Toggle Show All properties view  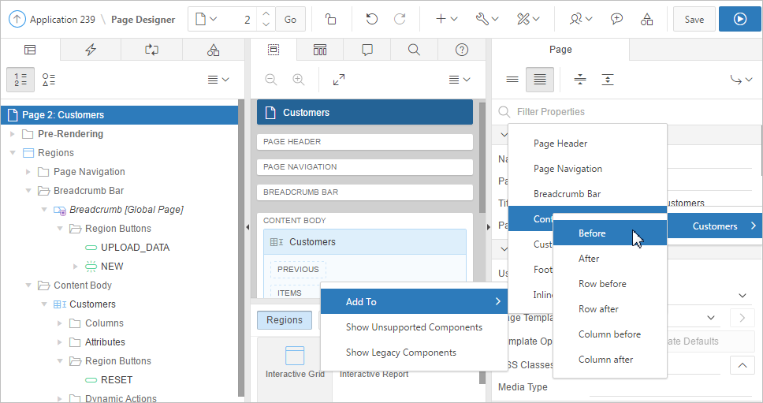[x=540, y=80]
